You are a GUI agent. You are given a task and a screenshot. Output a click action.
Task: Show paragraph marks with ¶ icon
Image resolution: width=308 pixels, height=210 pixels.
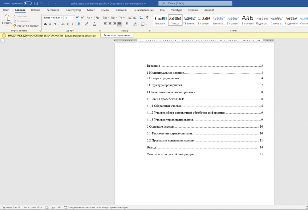(147, 18)
